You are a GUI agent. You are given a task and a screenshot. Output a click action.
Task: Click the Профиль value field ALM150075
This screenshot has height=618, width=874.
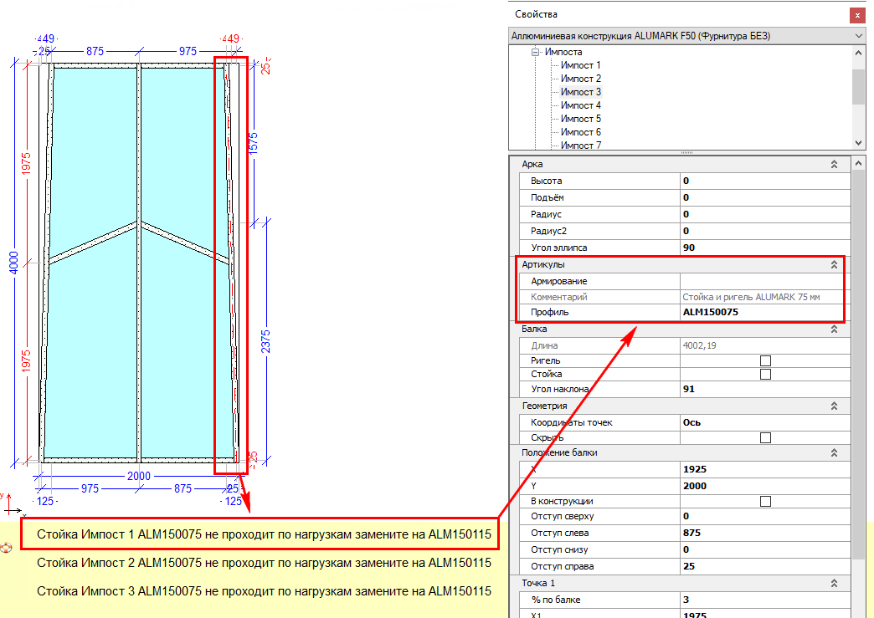point(760,312)
